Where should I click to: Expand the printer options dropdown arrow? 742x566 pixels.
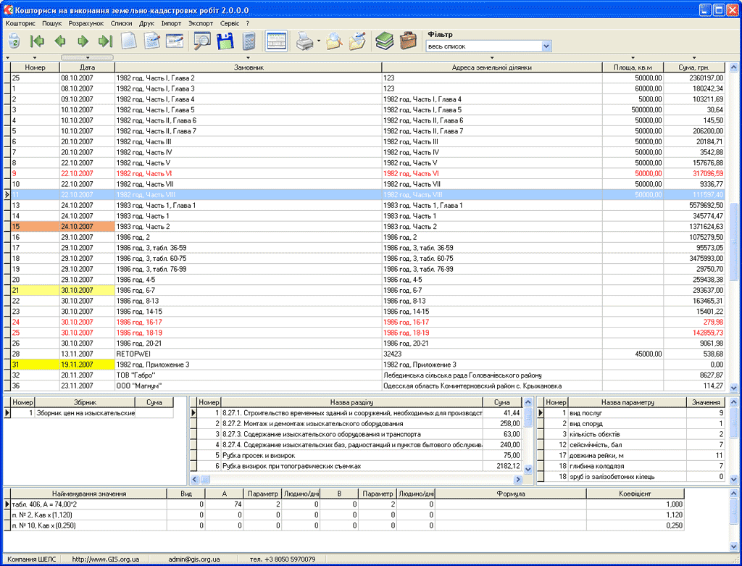pos(319,41)
